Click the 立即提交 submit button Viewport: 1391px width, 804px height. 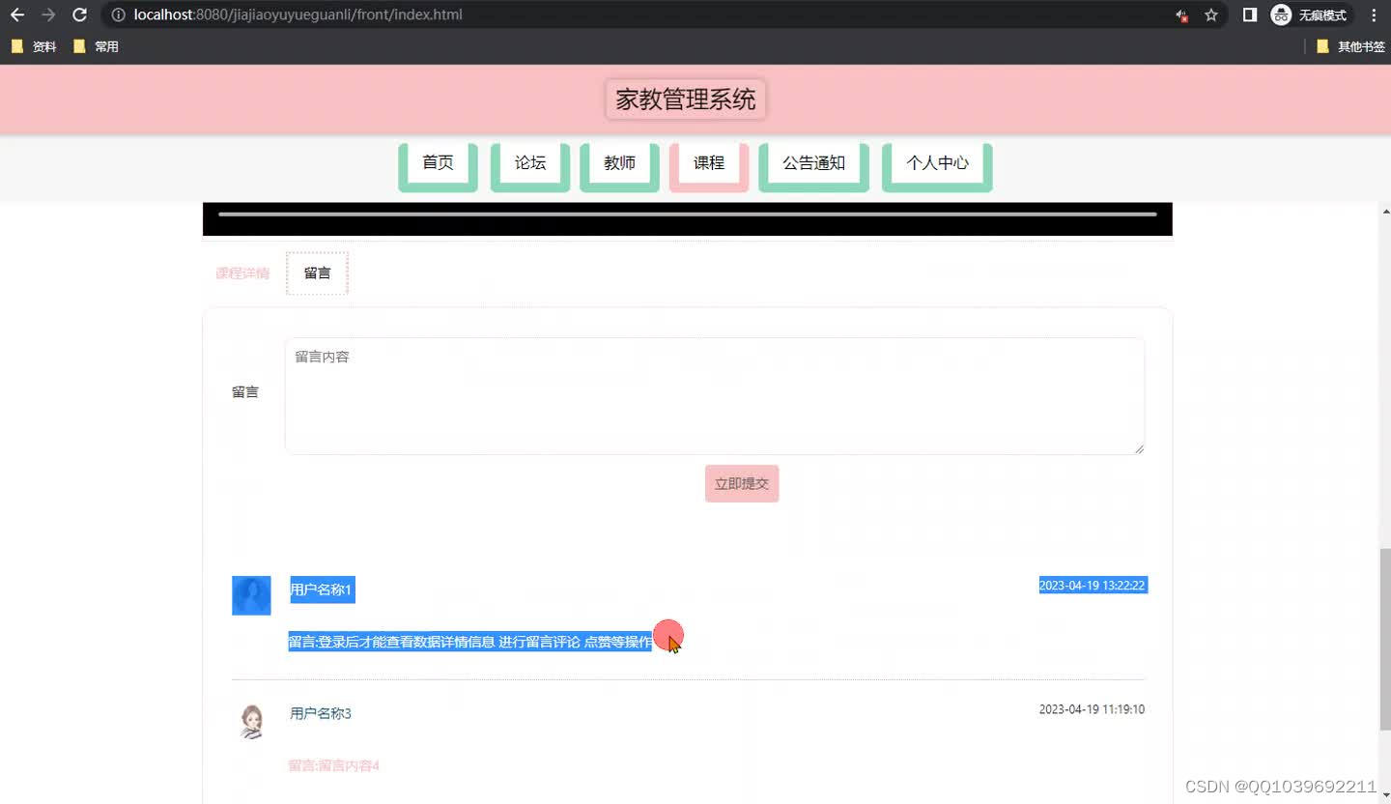741,483
